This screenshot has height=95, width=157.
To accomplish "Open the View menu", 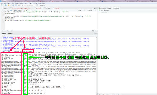I will 13,3.
